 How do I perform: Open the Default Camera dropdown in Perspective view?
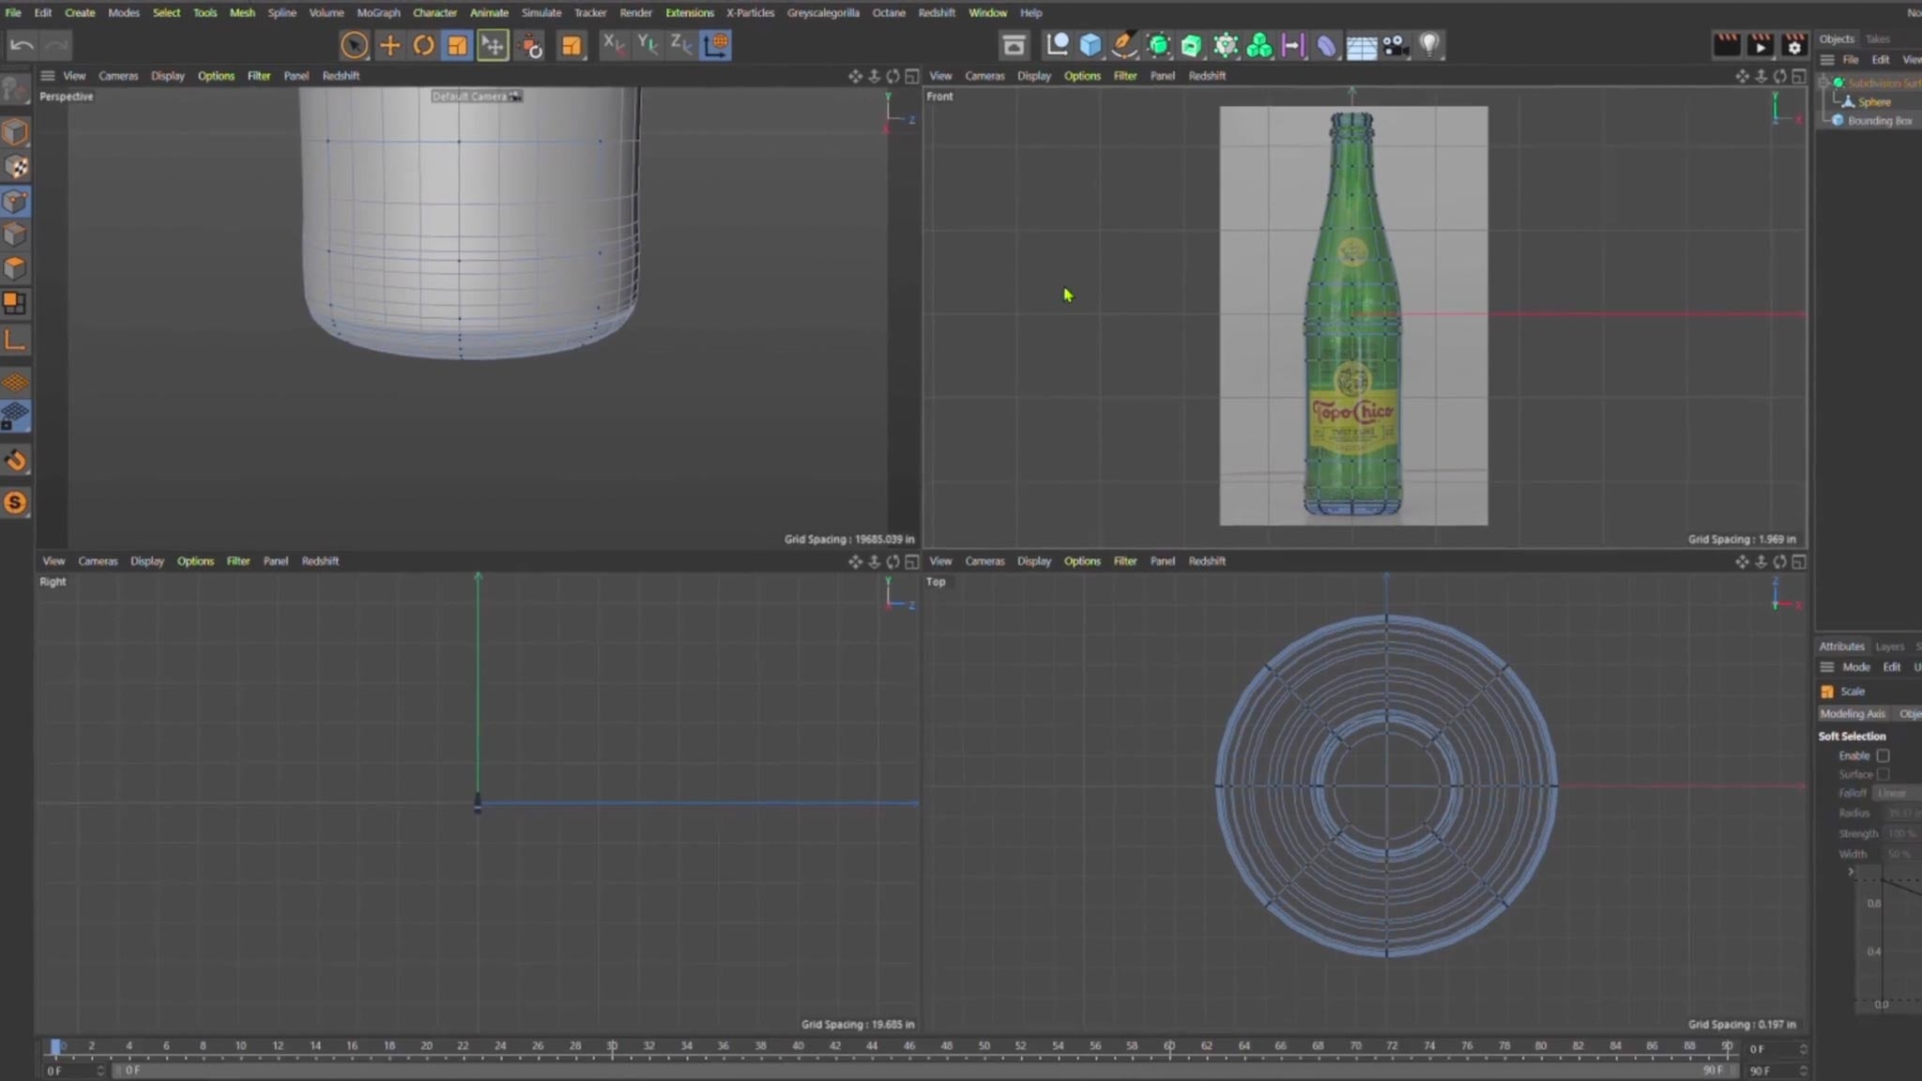477,96
